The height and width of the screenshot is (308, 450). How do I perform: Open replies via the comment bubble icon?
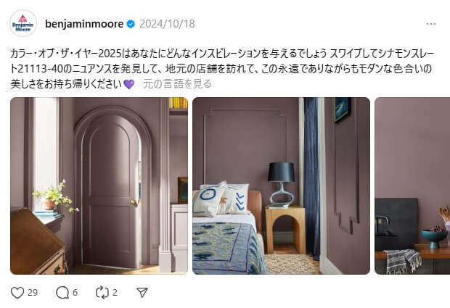(62, 293)
